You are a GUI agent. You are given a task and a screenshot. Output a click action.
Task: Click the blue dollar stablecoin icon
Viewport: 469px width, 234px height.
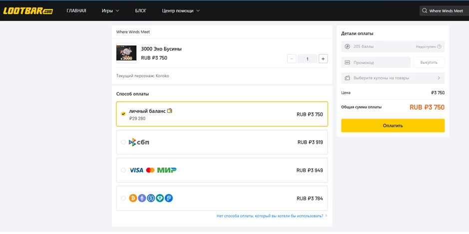[x=151, y=198]
